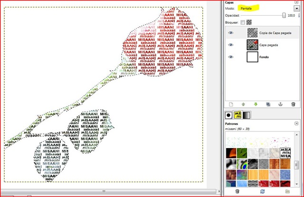Click the canvas horizontal scrollbar right arrow

219,191
